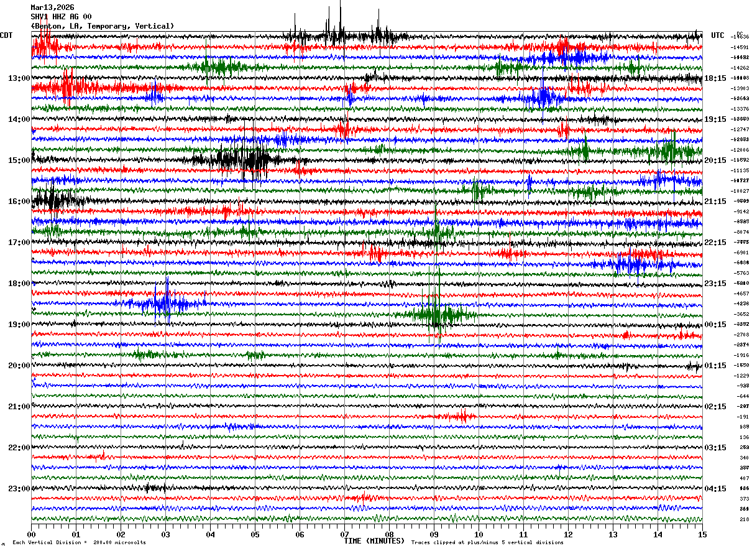Click the -14262 DC offset value

coord(740,68)
